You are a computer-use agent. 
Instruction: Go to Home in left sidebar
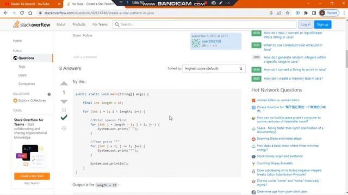coord(17,41)
